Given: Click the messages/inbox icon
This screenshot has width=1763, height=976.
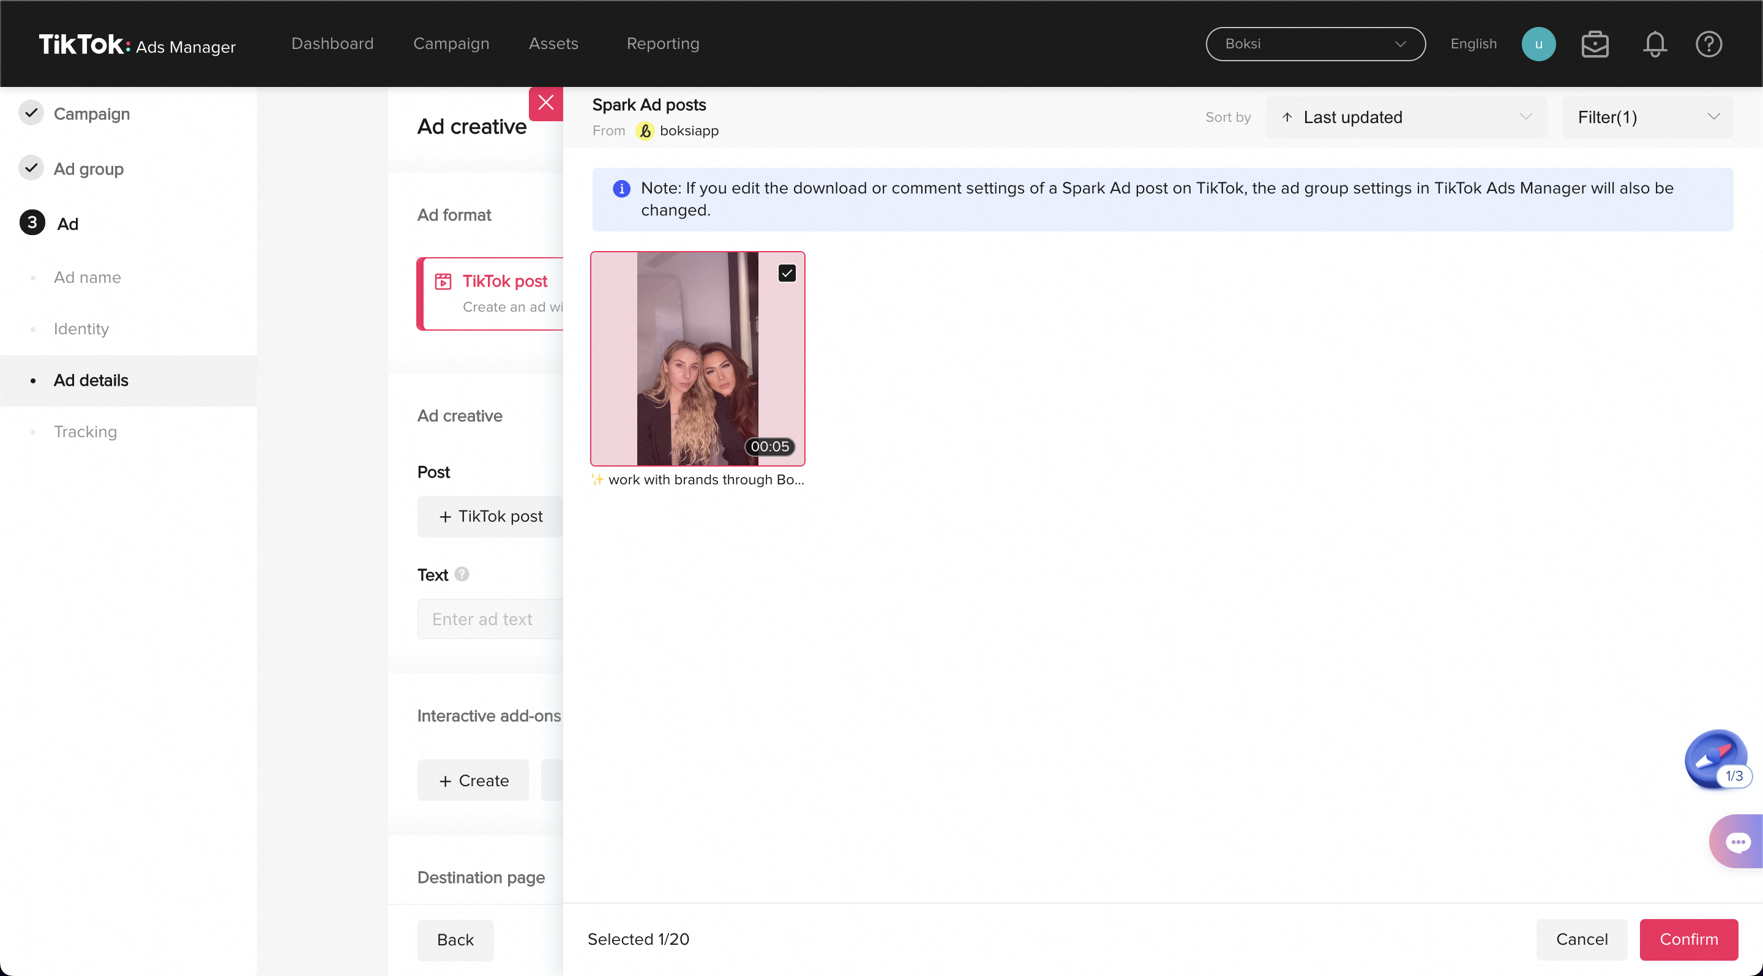Looking at the screenshot, I should coord(1595,43).
